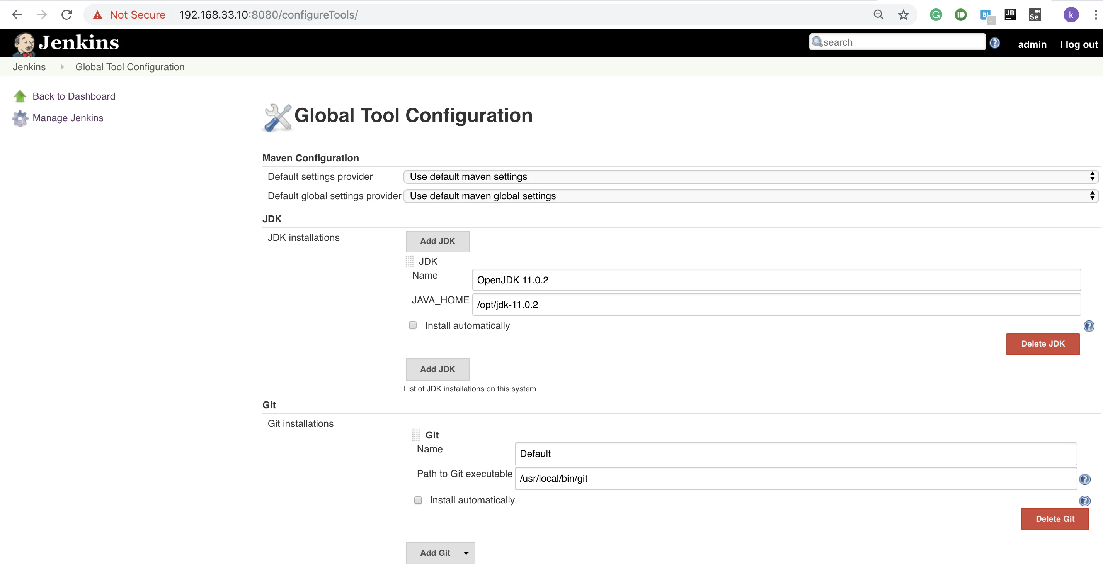Open help for the Git Install automatically option
This screenshot has height=572, width=1103.
tap(1084, 501)
